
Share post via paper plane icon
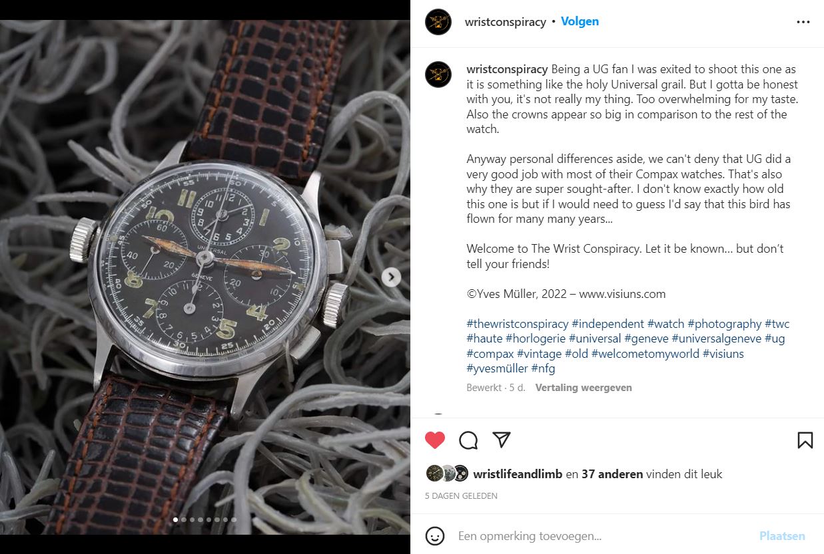(502, 440)
